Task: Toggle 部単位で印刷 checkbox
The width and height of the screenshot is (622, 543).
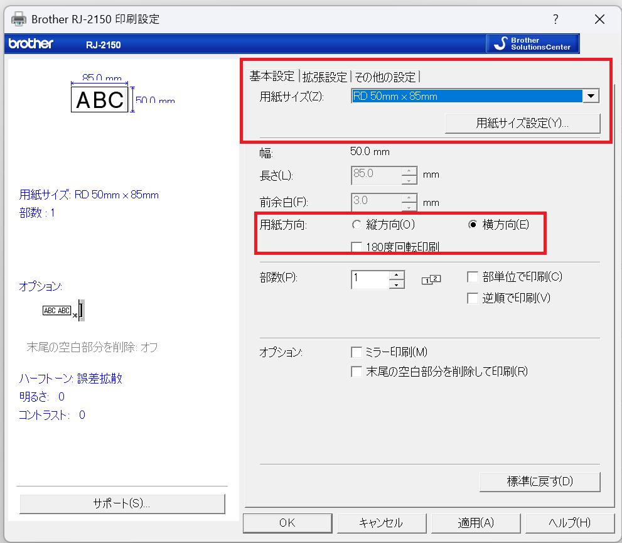Action: (473, 277)
